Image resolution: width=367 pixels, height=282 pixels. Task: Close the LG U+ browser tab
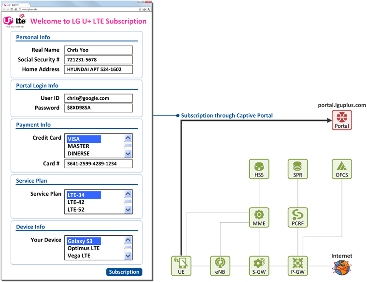tap(28, 5)
